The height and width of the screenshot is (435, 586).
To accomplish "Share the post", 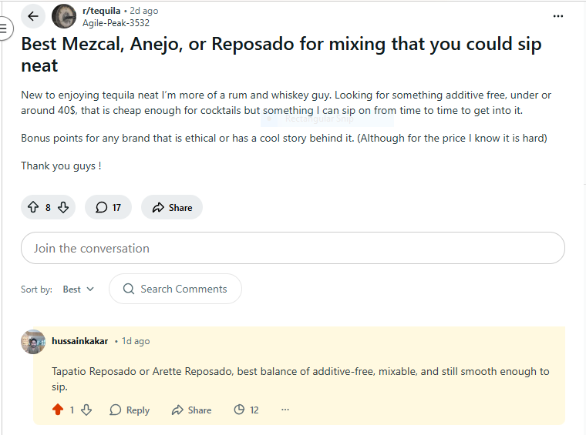I will coord(172,207).
